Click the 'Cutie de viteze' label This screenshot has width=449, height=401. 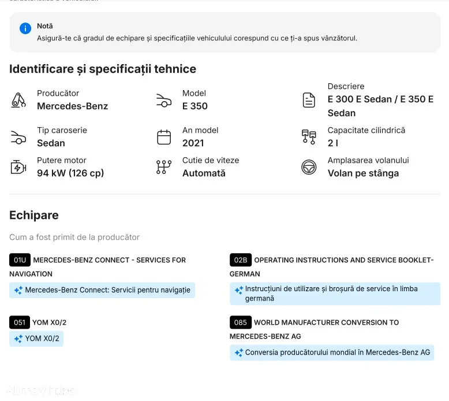click(x=211, y=160)
